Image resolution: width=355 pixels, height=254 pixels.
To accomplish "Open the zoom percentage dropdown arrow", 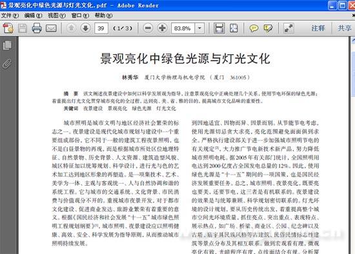I will pos(199,28).
